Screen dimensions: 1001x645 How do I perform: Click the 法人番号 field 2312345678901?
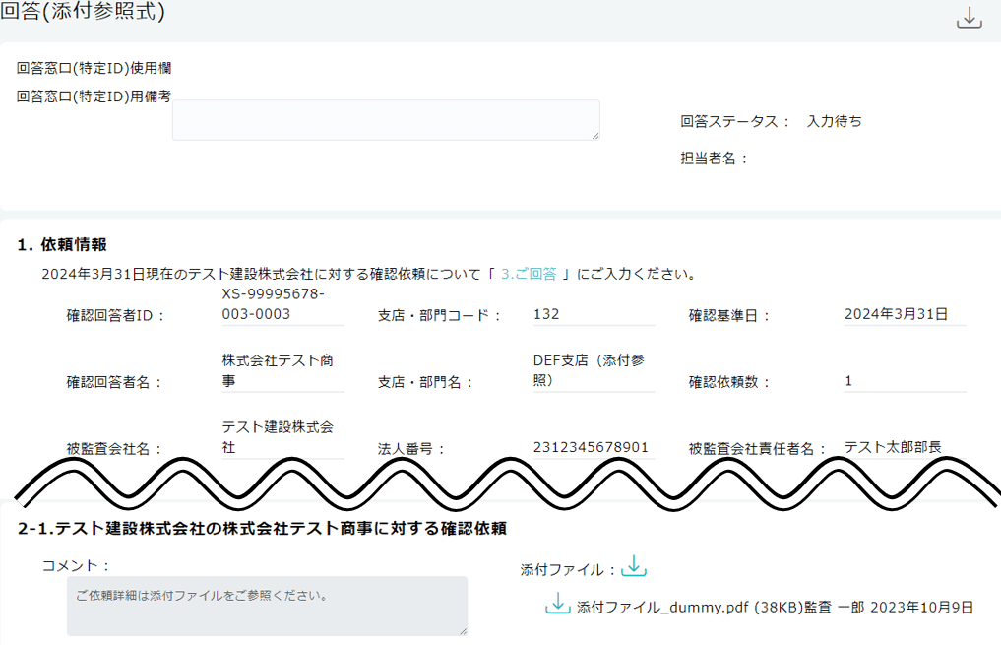click(x=593, y=447)
